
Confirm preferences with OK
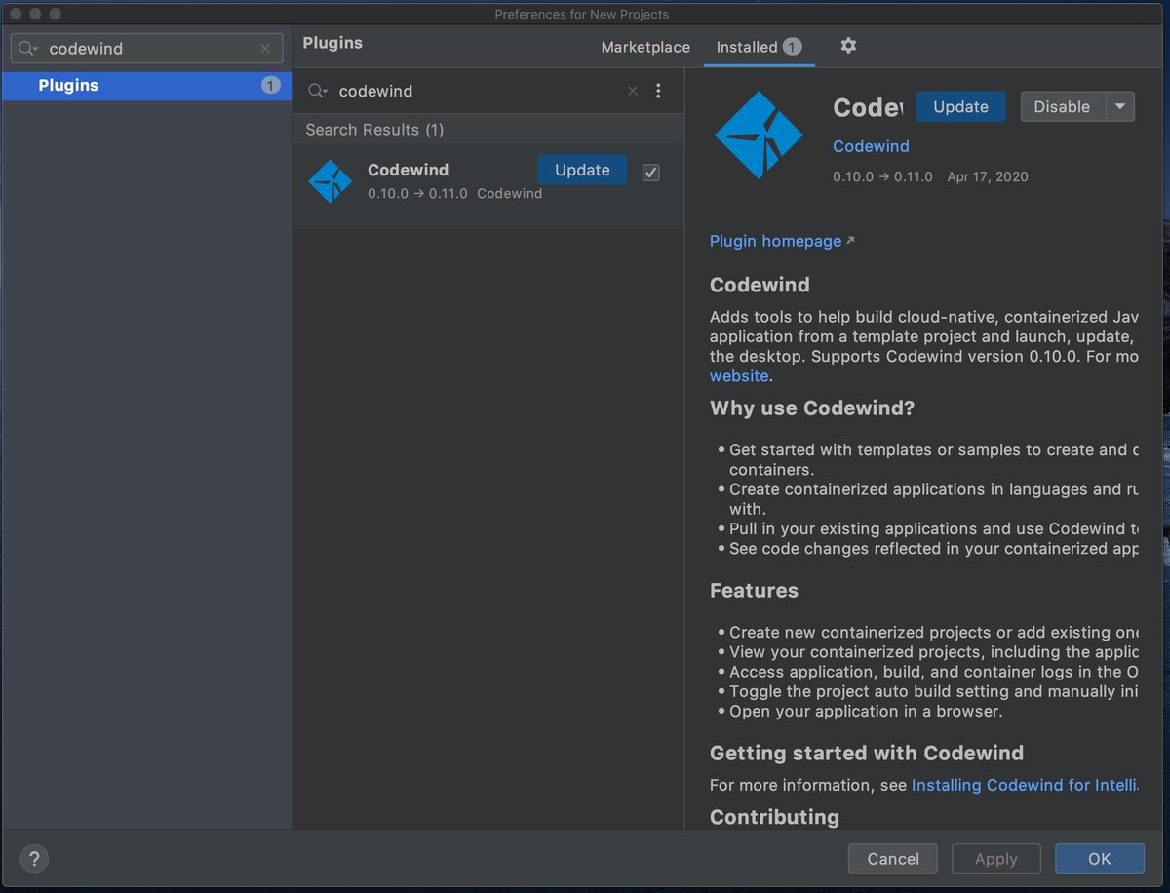(x=1100, y=859)
